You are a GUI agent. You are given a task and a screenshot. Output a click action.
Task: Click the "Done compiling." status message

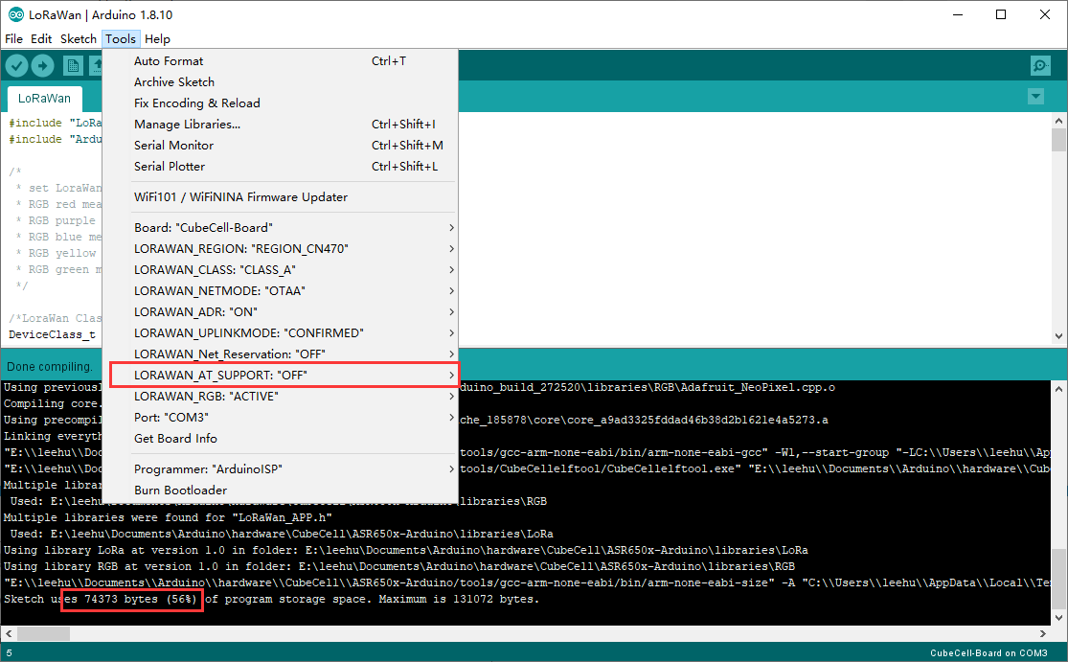49,367
